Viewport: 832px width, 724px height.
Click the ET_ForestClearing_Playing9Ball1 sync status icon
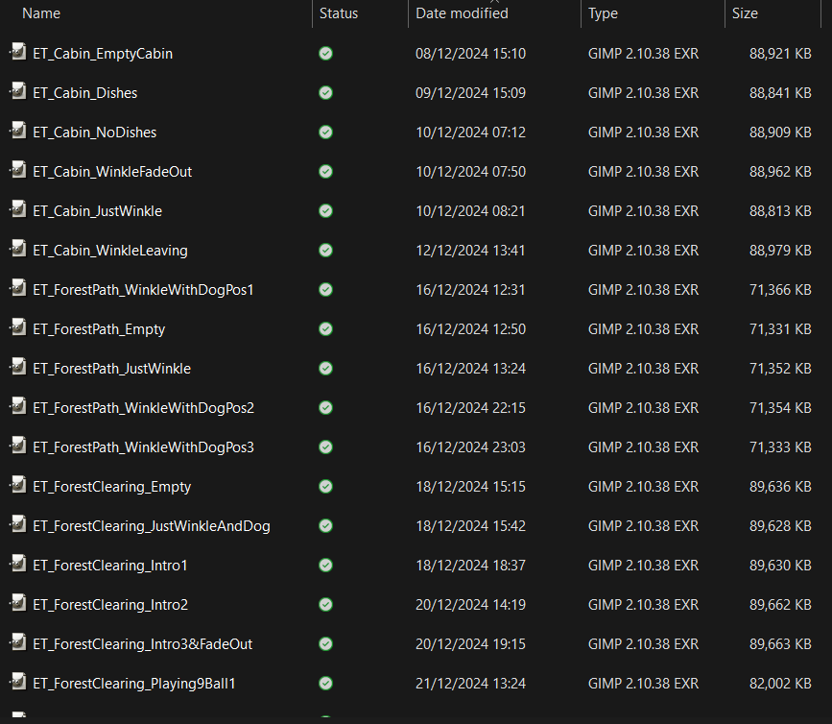325,684
